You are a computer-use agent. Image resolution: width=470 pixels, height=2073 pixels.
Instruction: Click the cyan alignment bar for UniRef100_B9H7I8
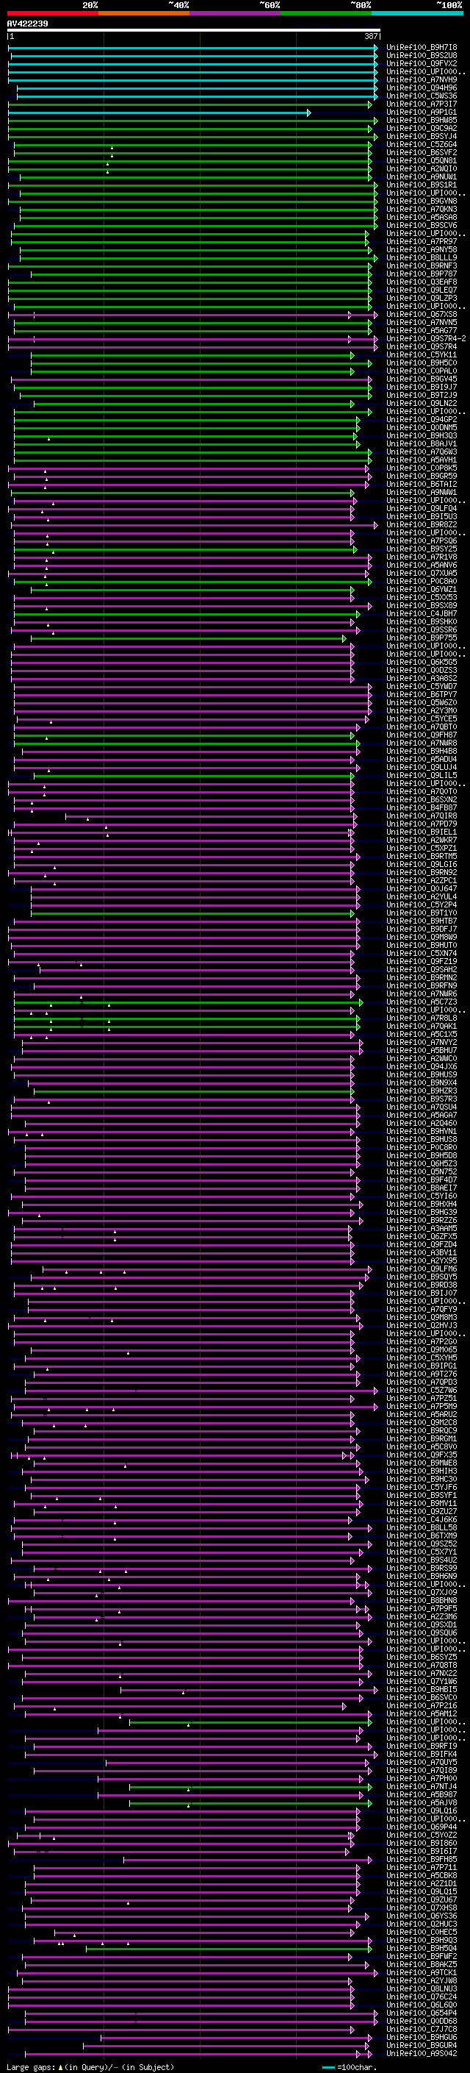pyautogui.click(x=193, y=48)
